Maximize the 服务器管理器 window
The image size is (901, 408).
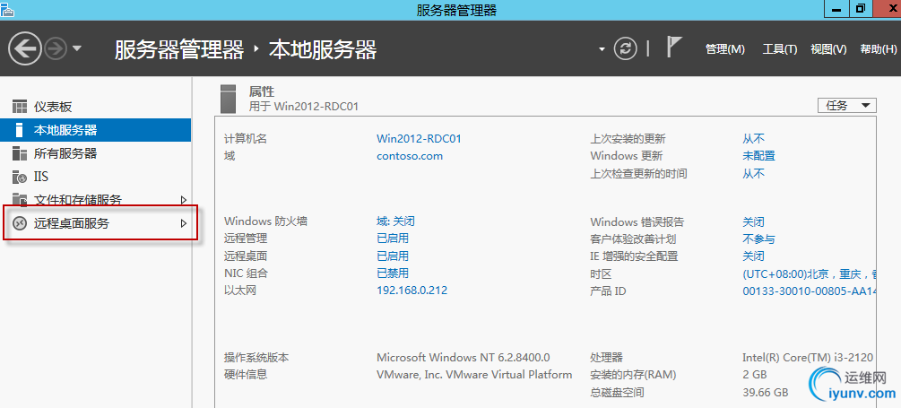[x=860, y=8]
